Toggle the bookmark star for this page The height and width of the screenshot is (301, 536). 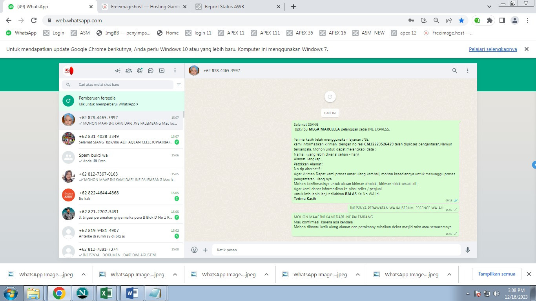coord(461,20)
